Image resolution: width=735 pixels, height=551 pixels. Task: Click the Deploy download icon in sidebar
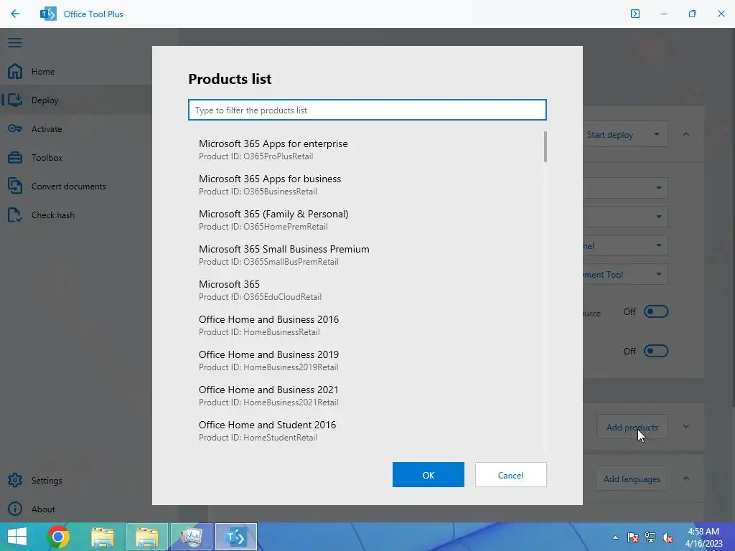coord(15,100)
